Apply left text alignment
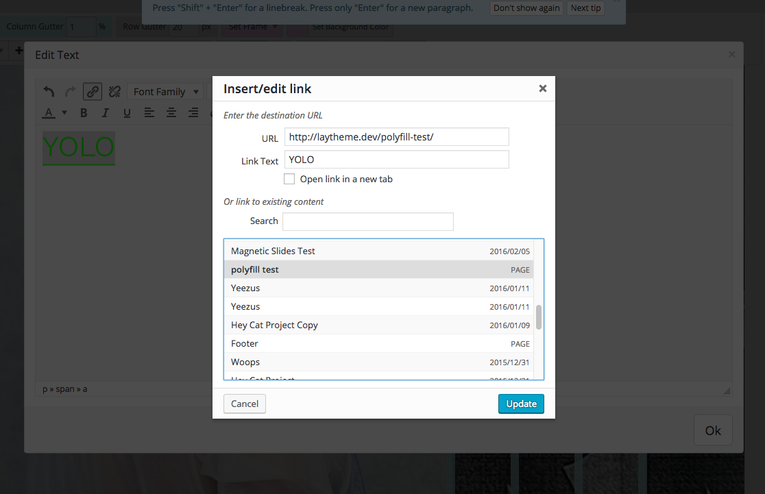The image size is (765, 494). [149, 112]
